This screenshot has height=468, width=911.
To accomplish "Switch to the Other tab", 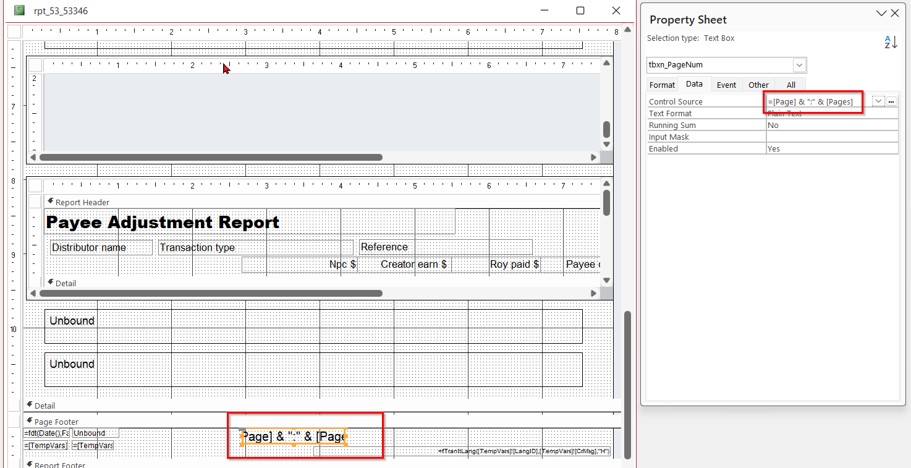I will point(758,85).
